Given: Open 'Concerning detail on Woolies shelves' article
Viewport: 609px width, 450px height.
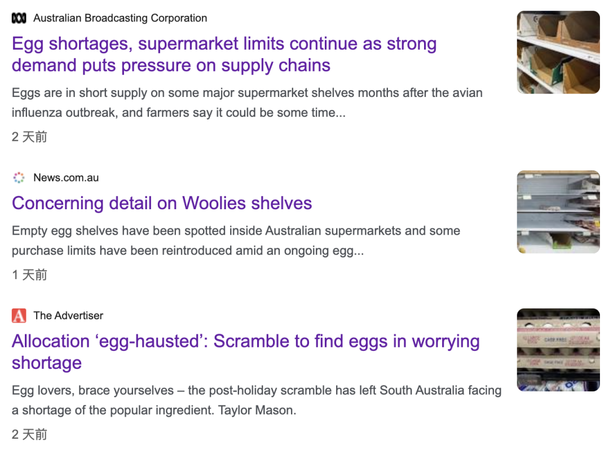Looking at the screenshot, I should 162,203.
